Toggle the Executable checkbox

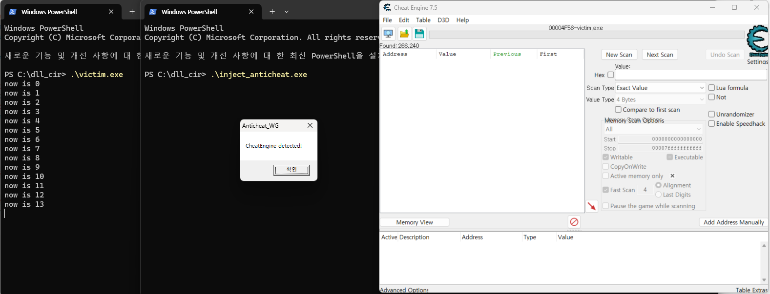[x=669, y=157]
